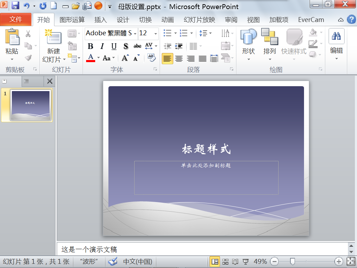Image resolution: width=357 pixels, height=268 pixels.
Task: Decrease the font size
Action: (x=136, y=58)
